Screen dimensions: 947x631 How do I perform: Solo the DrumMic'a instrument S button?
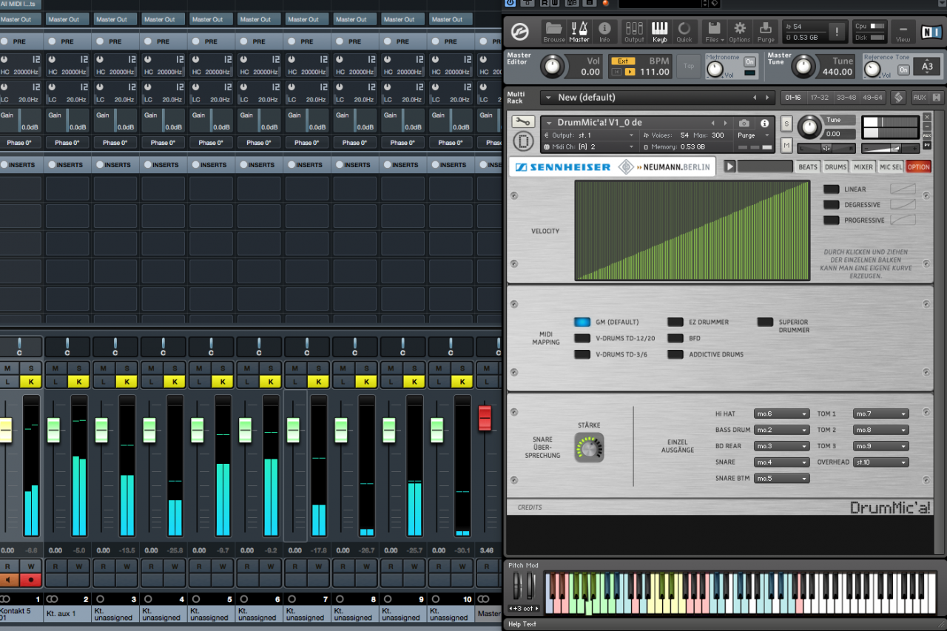[x=786, y=124]
